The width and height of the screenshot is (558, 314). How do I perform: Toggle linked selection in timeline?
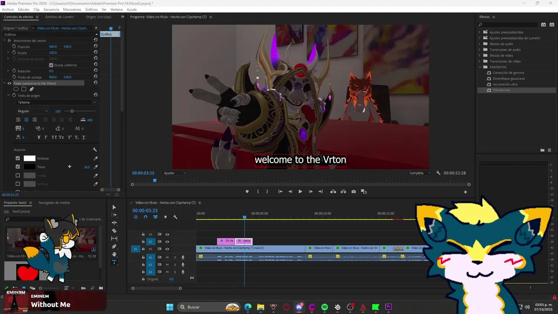click(155, 217)
